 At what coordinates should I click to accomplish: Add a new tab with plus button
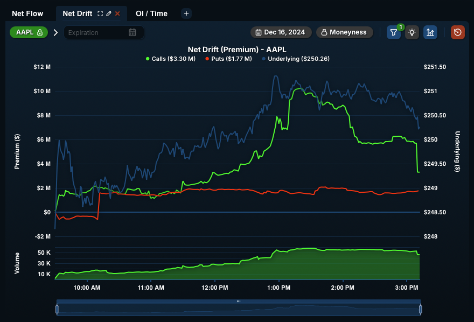coord(186,13)
